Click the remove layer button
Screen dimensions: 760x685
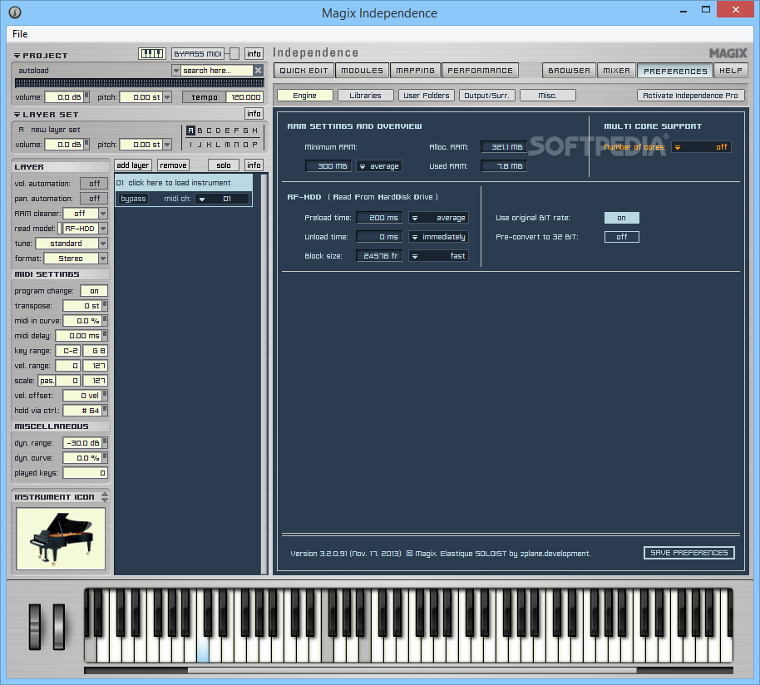point(173,165)
